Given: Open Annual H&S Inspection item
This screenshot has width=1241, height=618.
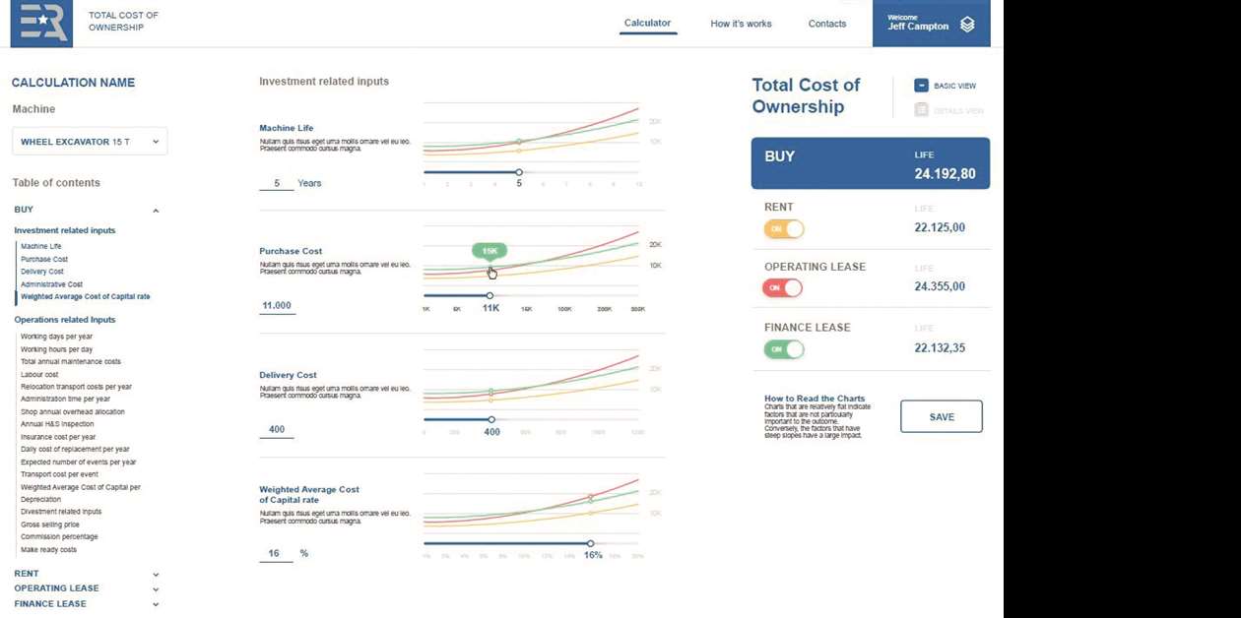Looking at the screenshot, I should 57,424.
